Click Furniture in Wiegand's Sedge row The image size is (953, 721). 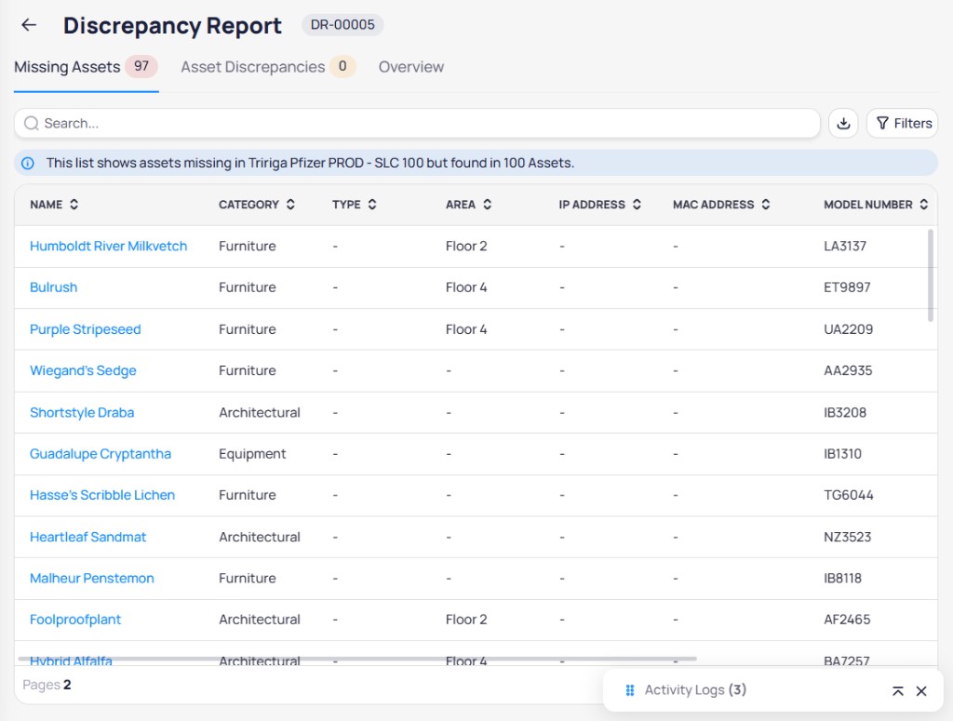click(x=248, y=370)
